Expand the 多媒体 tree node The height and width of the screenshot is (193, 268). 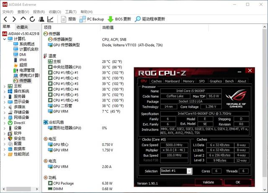tap(5, 107)
